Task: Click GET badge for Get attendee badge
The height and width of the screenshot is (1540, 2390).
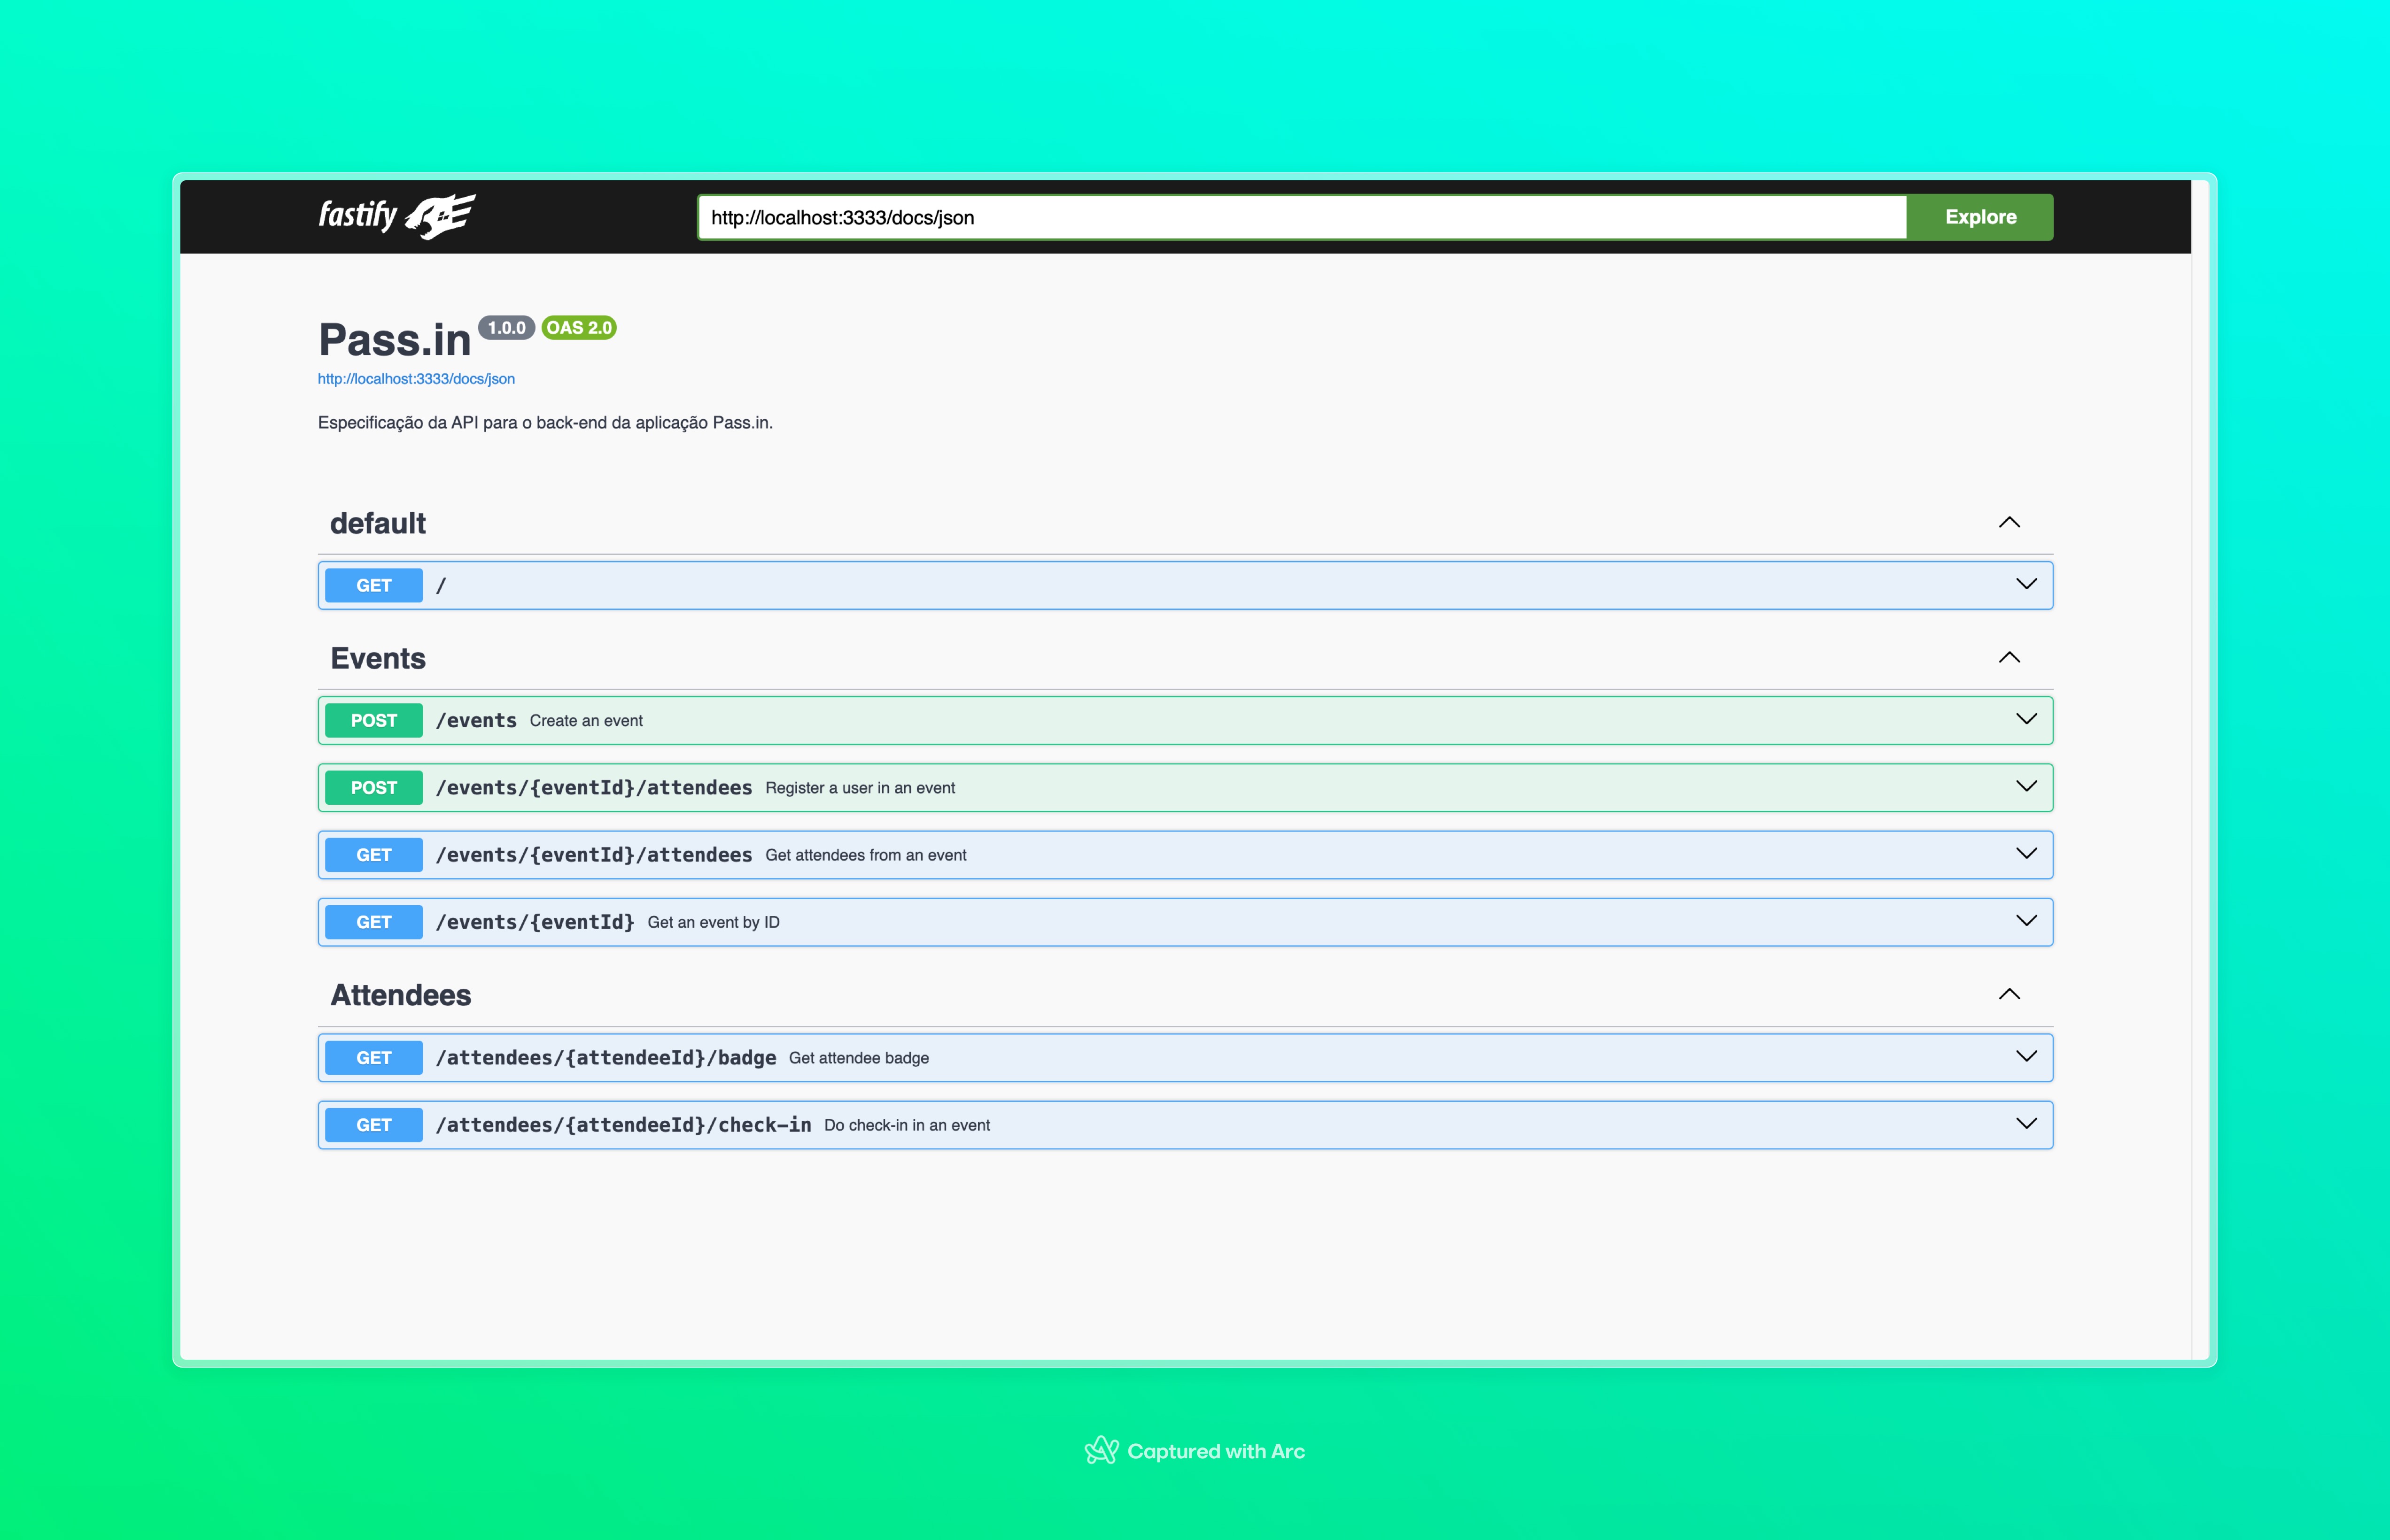Action: [x=374, y=1058]
